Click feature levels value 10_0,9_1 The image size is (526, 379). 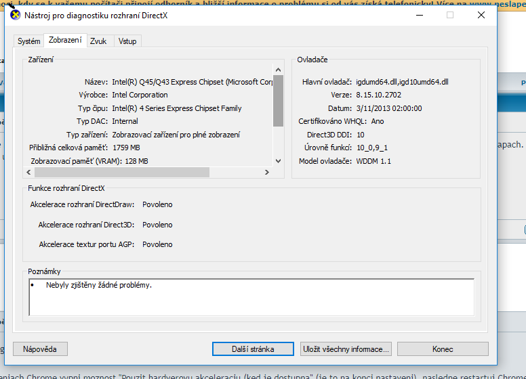point(372,148)
